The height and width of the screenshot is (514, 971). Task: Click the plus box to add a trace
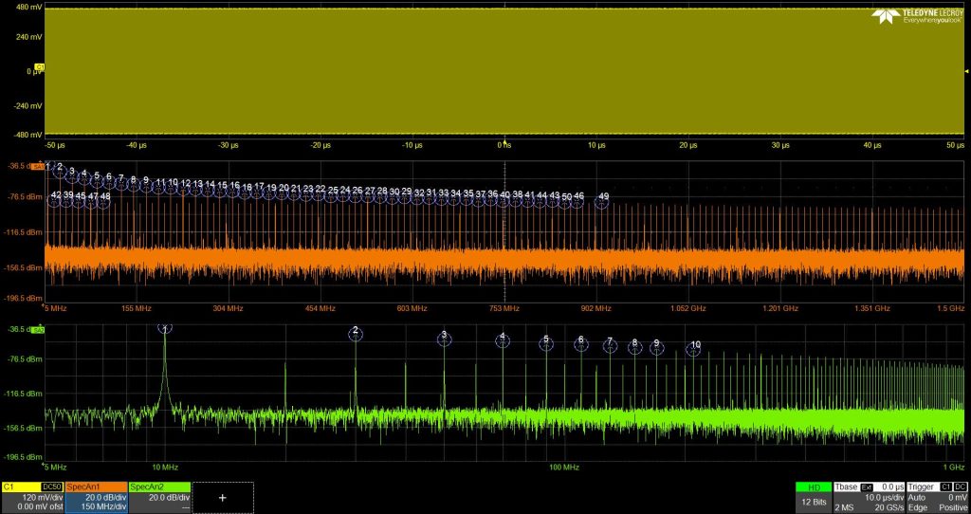point(223,497)
